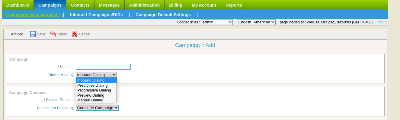Open the Dialing Mode dropdown
400x120 pixels.
(x=96, y=75)
